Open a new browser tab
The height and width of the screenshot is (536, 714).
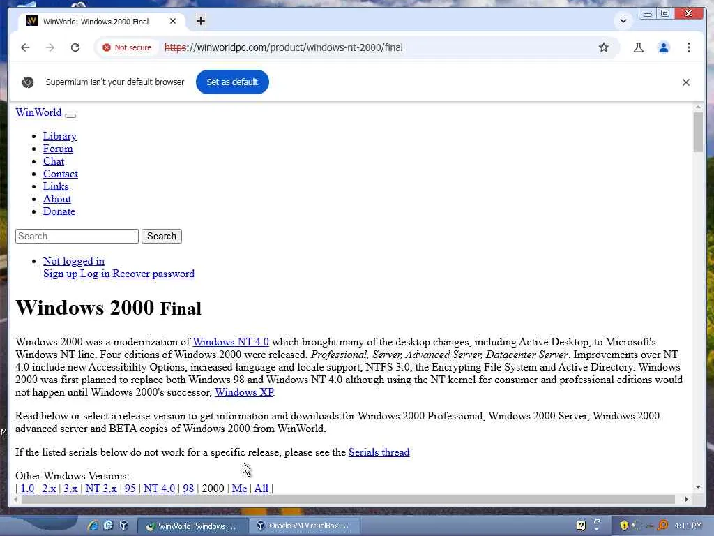[200, 21]
